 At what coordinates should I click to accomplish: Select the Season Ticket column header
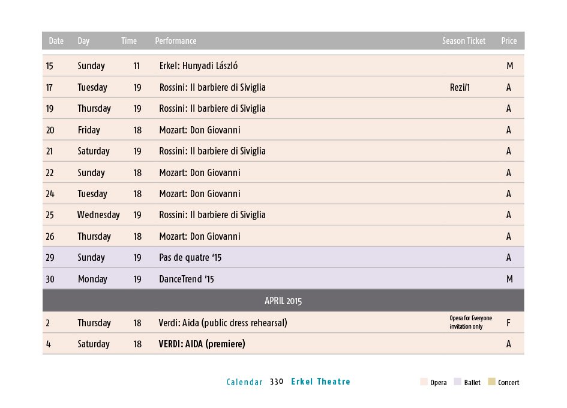coord(464,41)
